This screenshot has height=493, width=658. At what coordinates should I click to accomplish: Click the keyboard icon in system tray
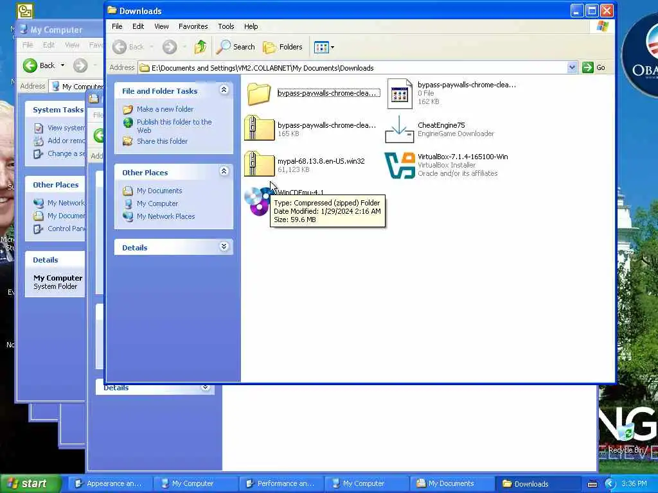click(592, 484)
